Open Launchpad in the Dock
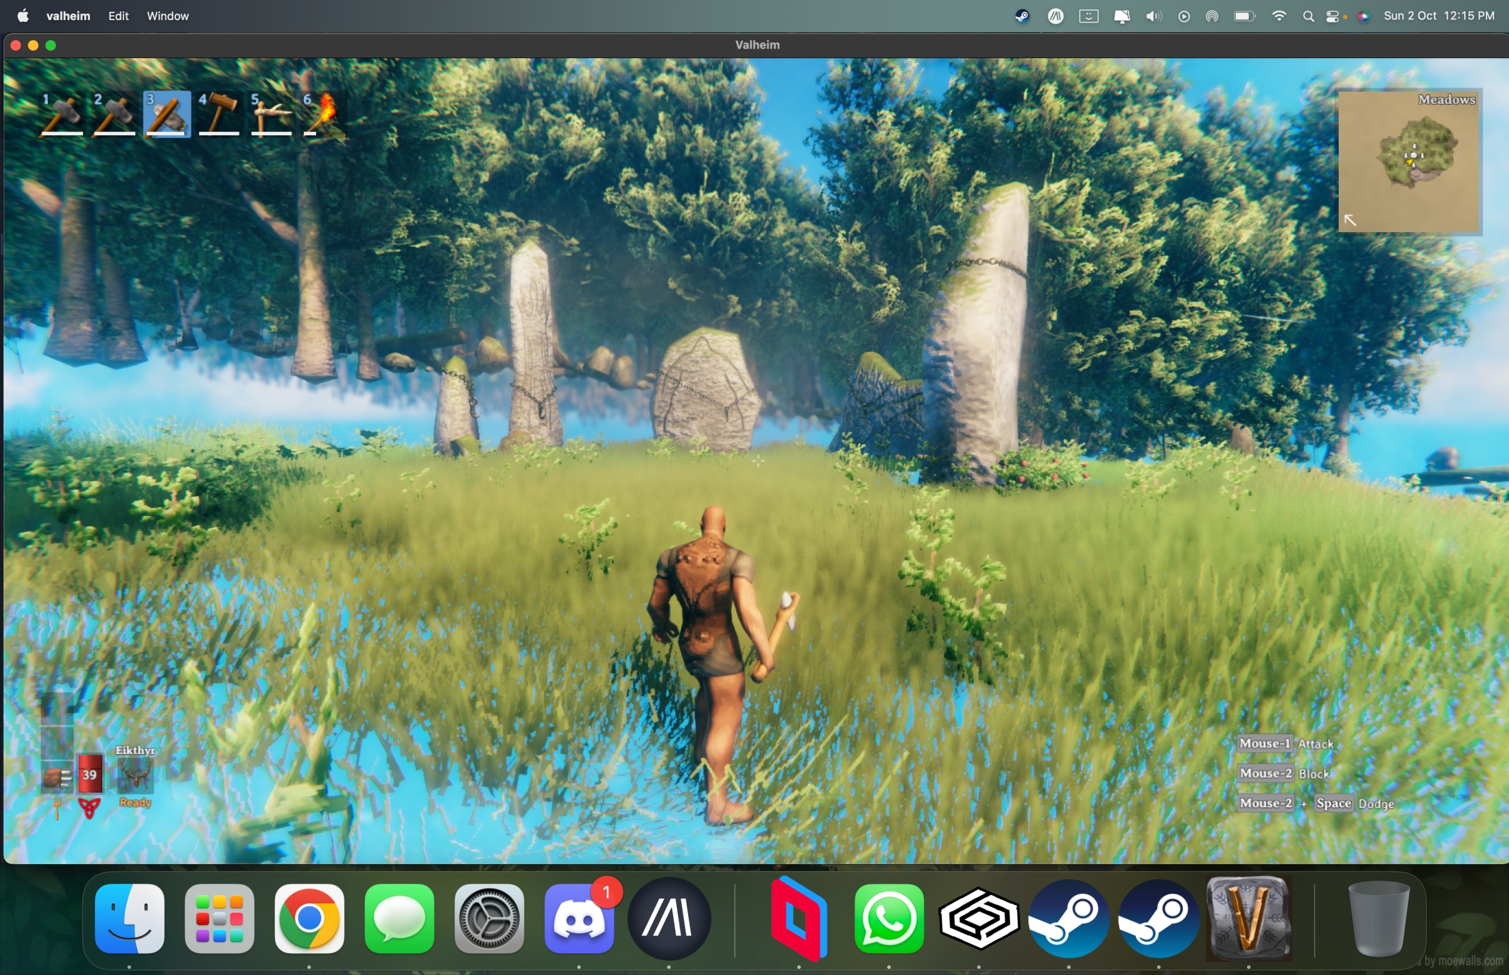Image resolution: width=1509 pixels, height=975 pixels. pos(220,919)
